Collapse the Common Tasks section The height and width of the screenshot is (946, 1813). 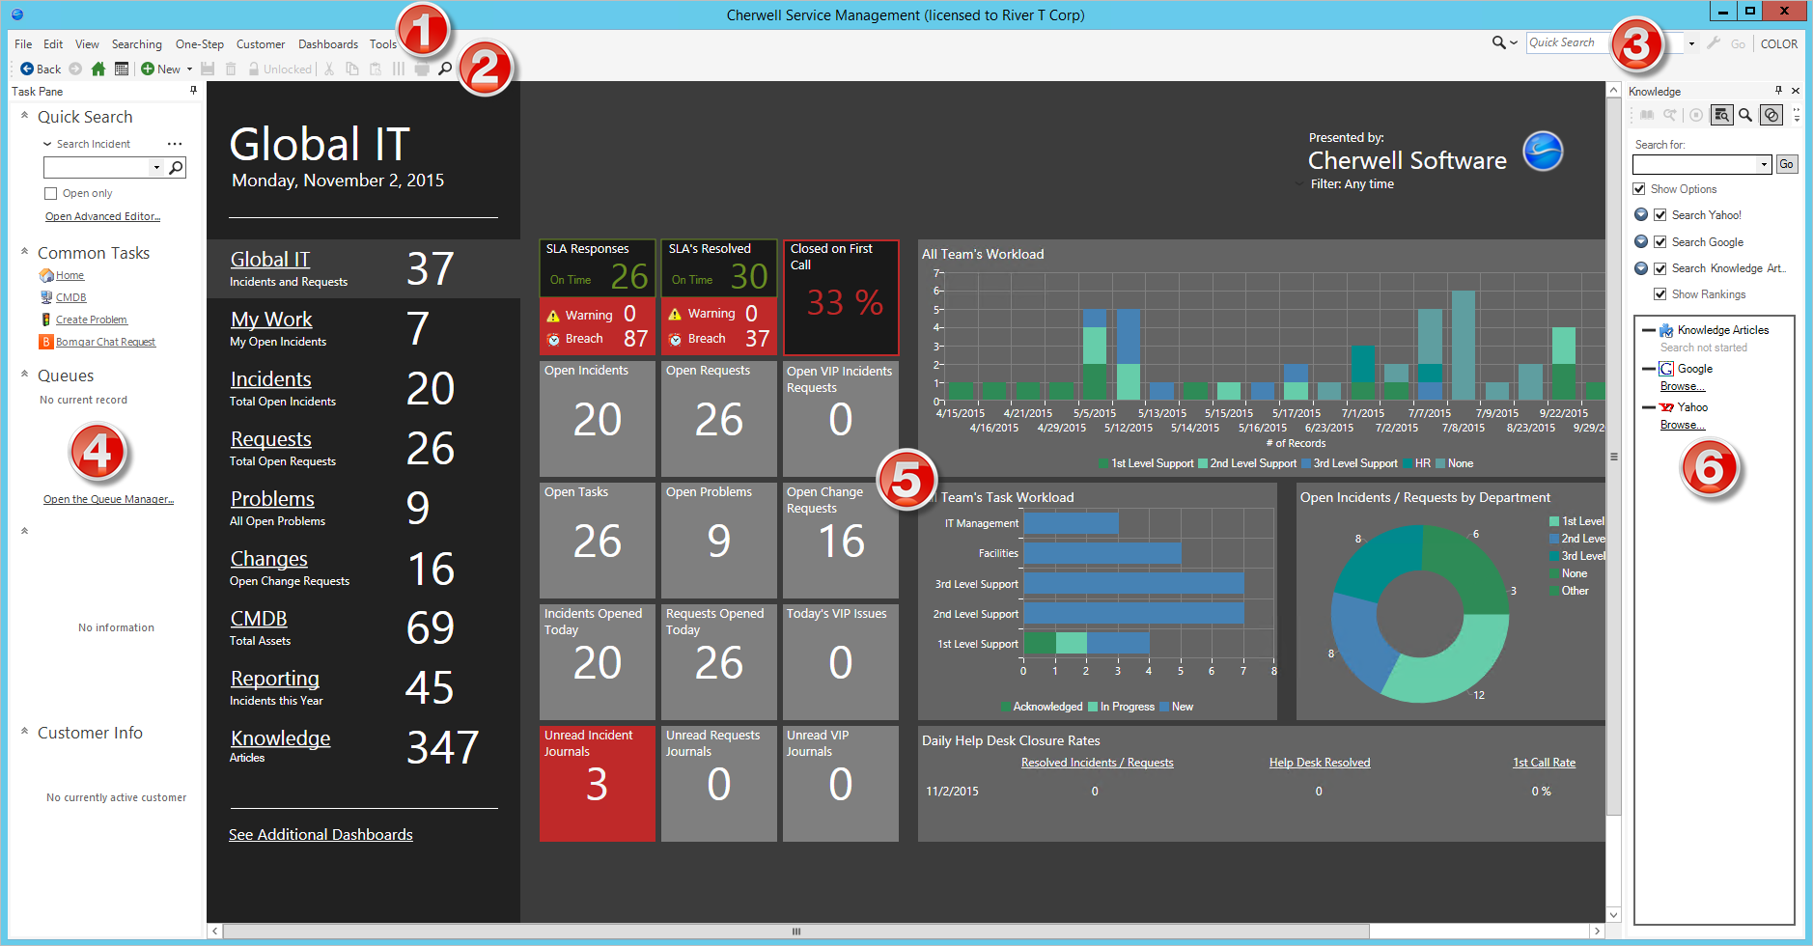tap(24, 251)
